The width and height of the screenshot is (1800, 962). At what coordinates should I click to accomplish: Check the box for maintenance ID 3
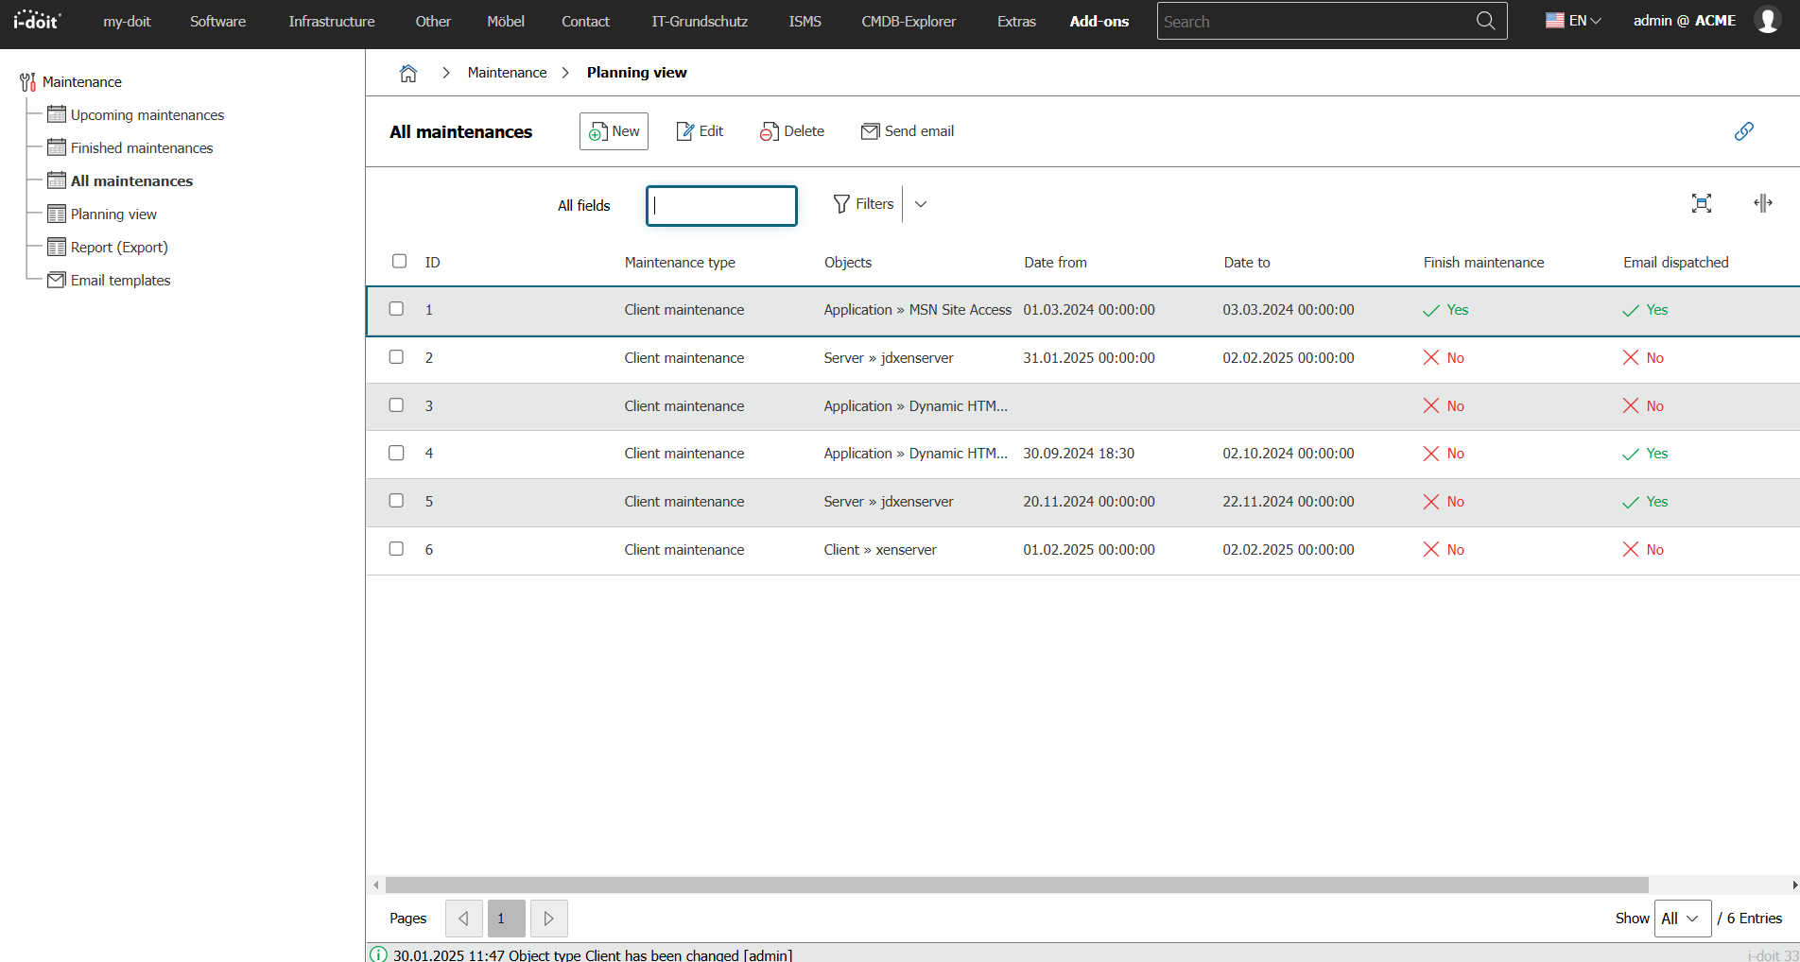(x=396, y=405)
